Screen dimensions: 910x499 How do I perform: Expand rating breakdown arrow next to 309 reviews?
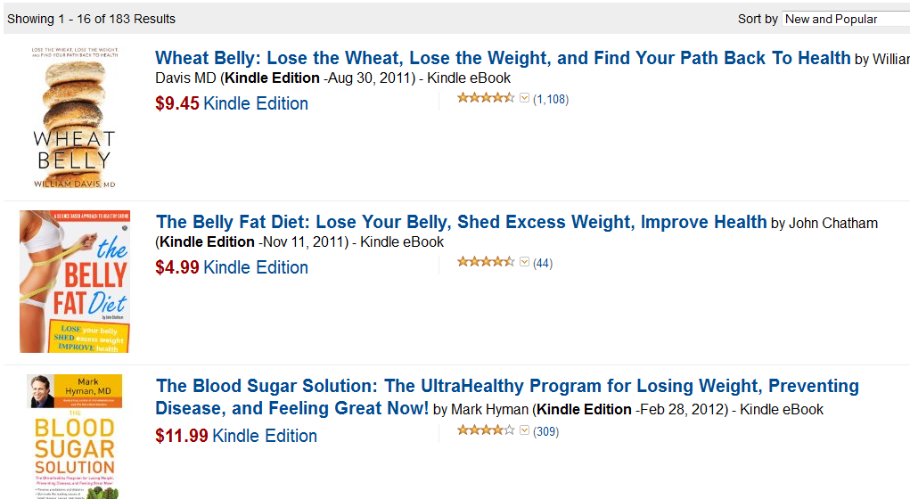tap(524, 430)
